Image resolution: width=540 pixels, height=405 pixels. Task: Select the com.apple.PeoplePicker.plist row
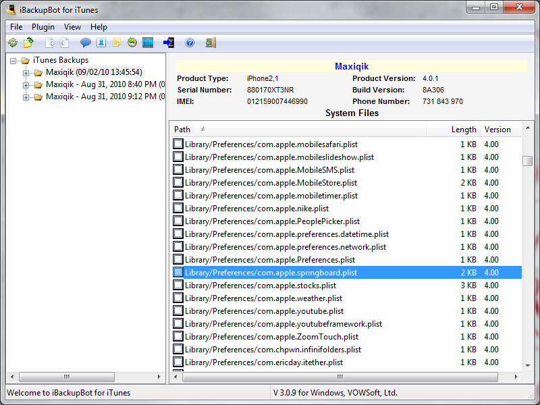(x=346, y=221)
